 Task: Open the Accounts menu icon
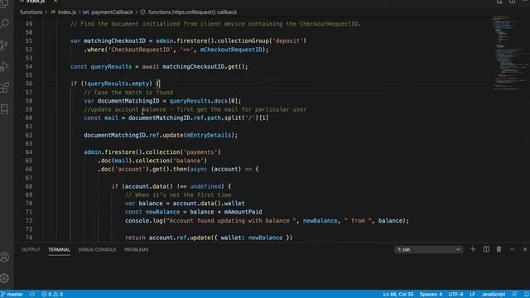click(5, 257)
